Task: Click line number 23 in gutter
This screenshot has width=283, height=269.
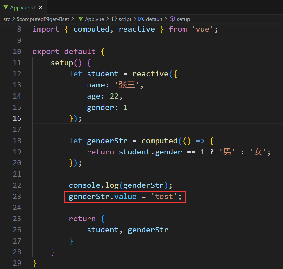Action: 17,196
